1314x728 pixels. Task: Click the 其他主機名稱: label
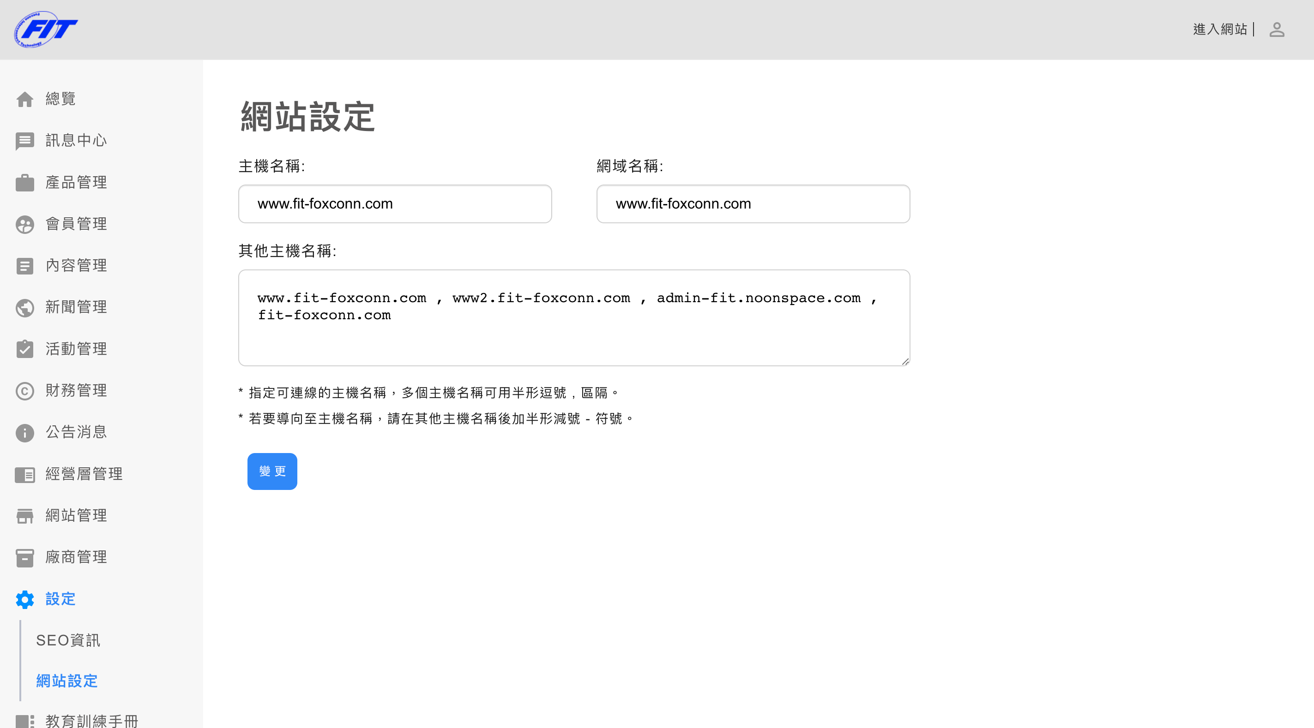(x=288, y=251)
